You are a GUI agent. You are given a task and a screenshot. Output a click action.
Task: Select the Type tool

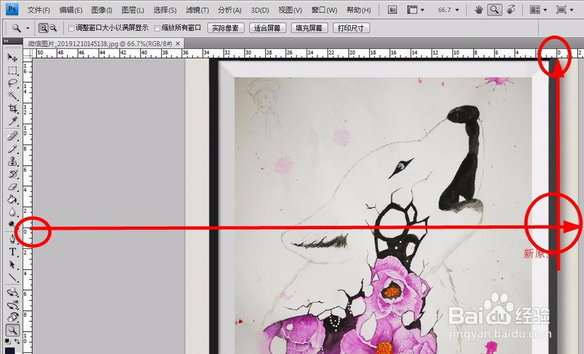(12, 252)
